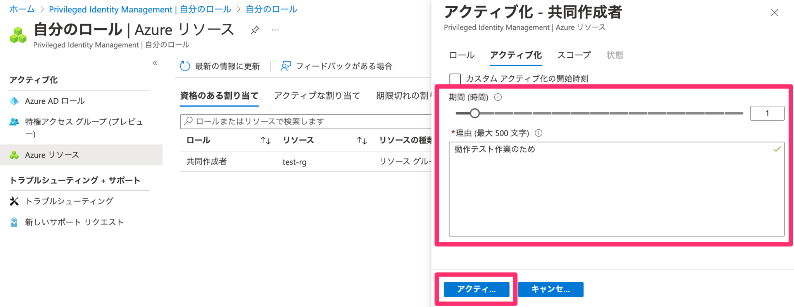Sort the リソース column with its arrow
Screen dimensions: 794x307
(361, 140)
